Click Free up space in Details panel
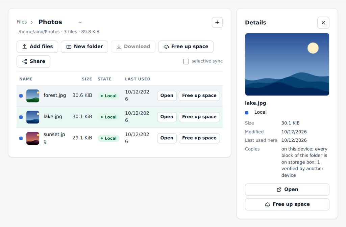The height and width of the screenshot is (227, 346). [287, 204]
